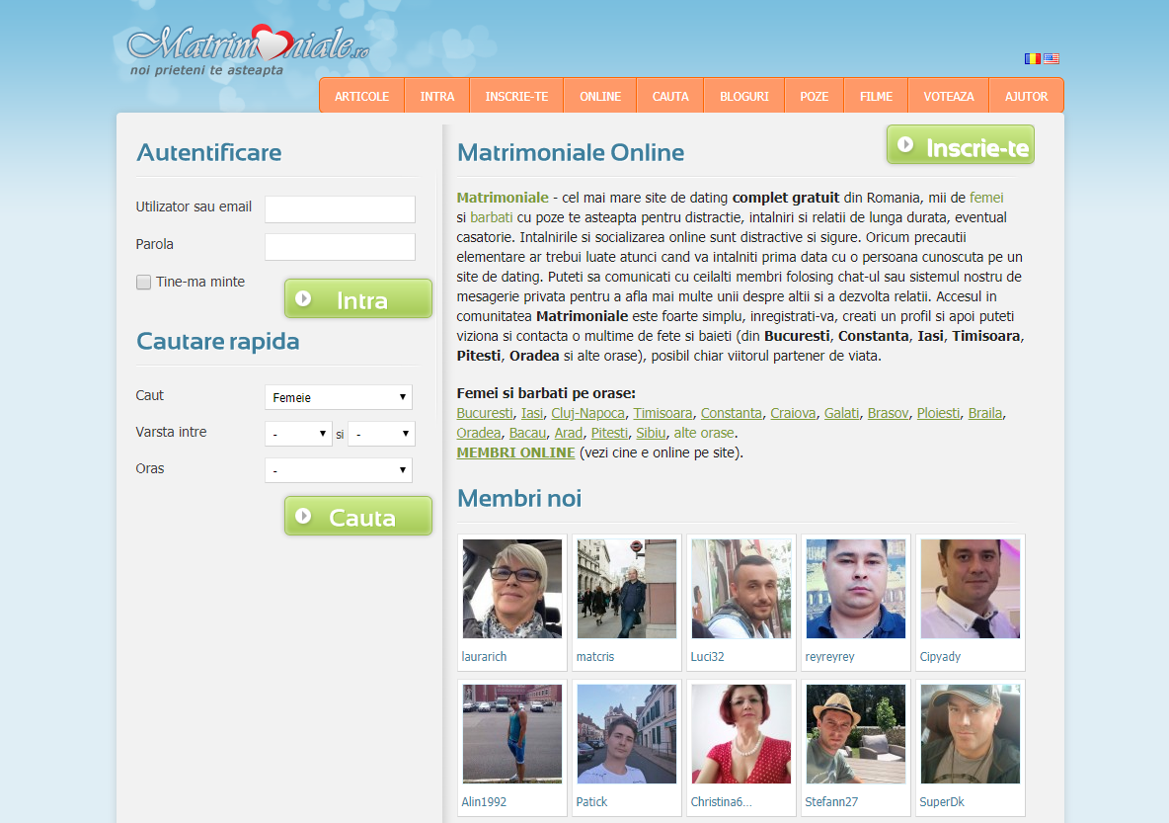This screenshot has height=823, width=1169.
Task: Open the Sibiu city link
Action: tap(651, 433)
